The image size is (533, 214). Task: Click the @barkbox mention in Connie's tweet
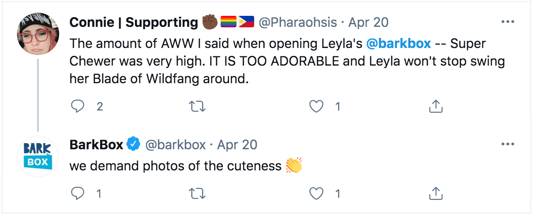[x=398, y=44]
